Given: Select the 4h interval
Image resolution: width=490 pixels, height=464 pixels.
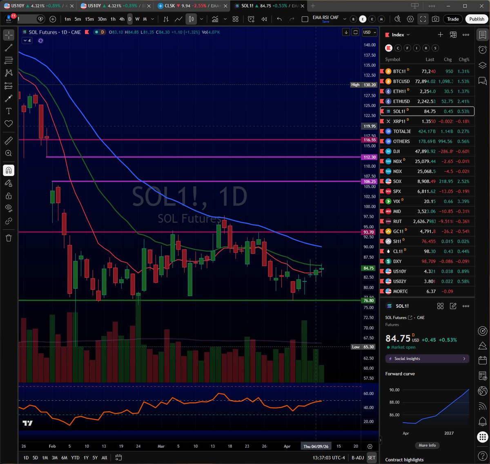Looking at the screenshot, I should [122, 19].
